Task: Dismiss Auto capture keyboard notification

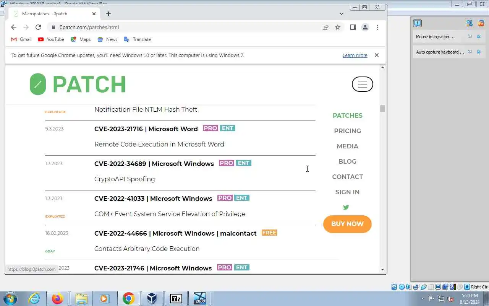Action: [x=479, y=52]
